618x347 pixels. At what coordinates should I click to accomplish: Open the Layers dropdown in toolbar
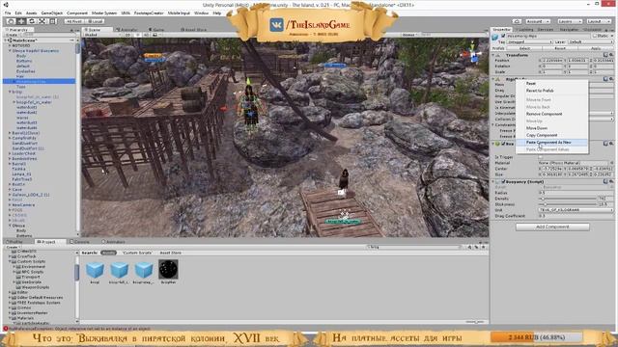[570, 21]
